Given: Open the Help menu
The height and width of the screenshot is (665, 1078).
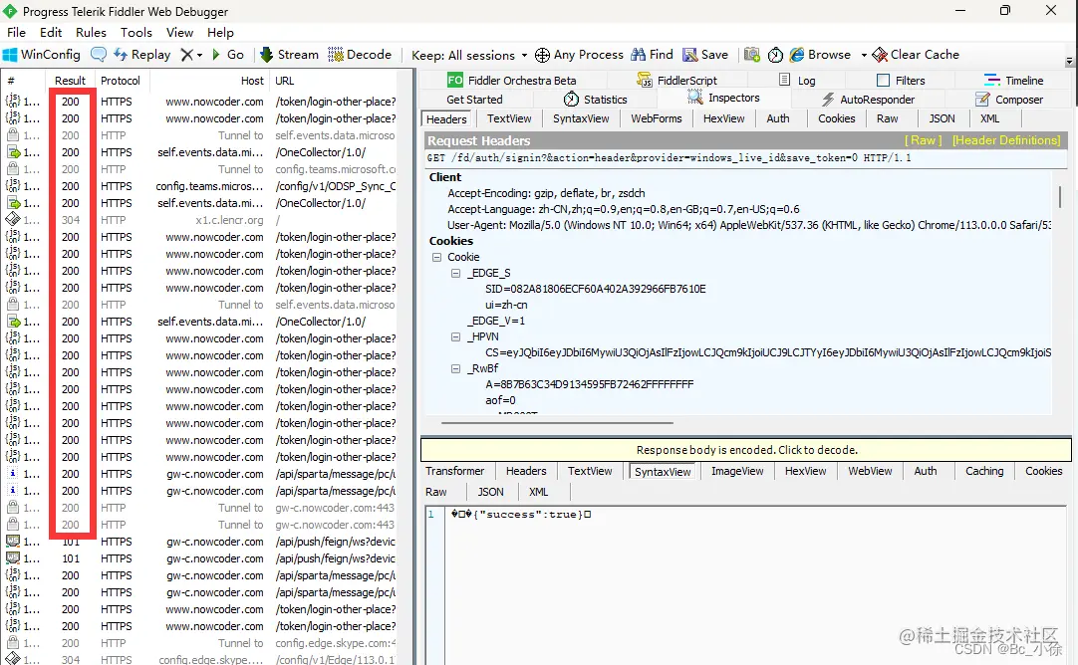Looking at the screenshot, I should 221,32.
